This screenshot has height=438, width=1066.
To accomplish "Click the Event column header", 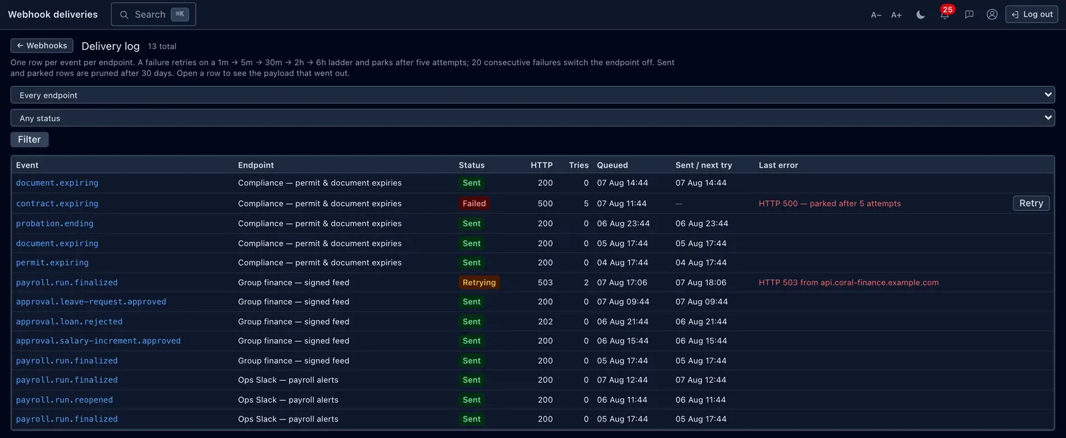I will point(27,165).
